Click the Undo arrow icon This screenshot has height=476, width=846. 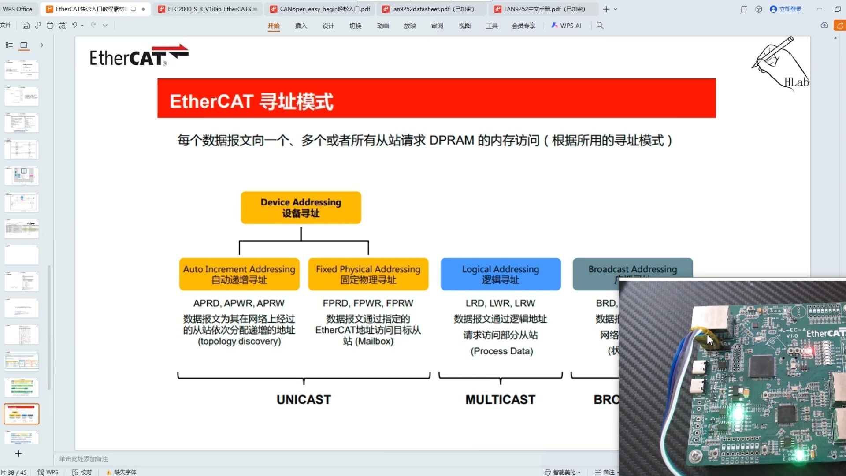click(74, 26)
